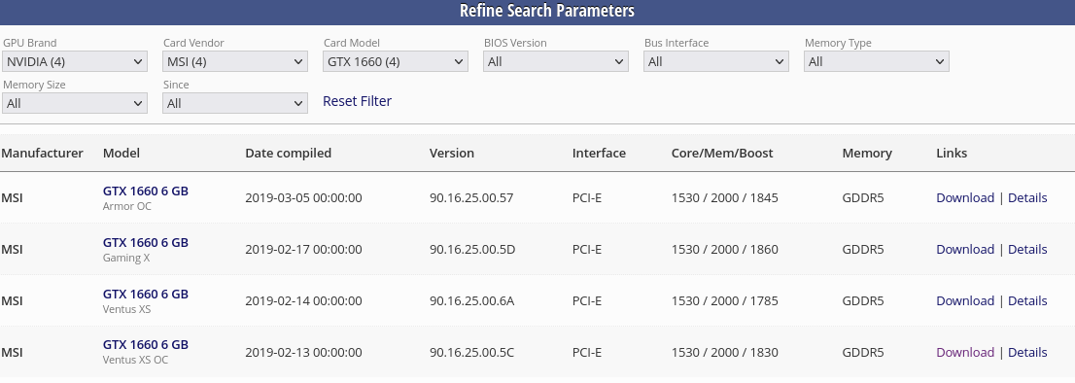Expand the Memory Size filter

pos(74,103)
